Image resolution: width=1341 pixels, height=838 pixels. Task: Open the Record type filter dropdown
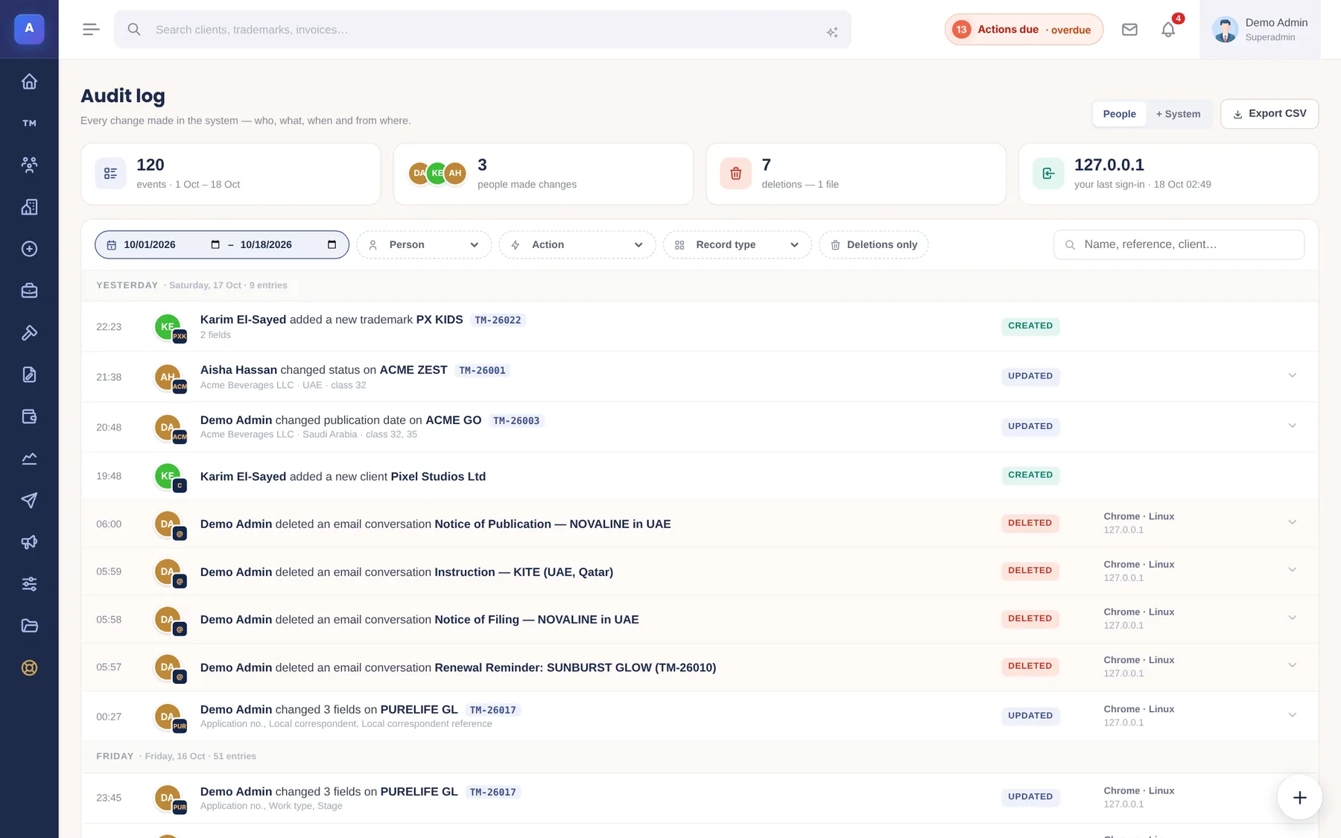(x=737, y=245)
